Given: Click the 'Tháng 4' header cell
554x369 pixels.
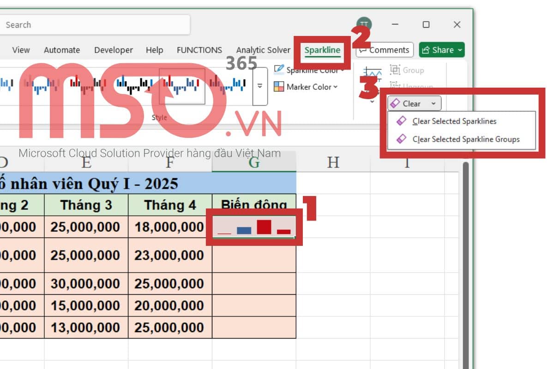Looking at the screenshot, I should [x=170, y=205].
